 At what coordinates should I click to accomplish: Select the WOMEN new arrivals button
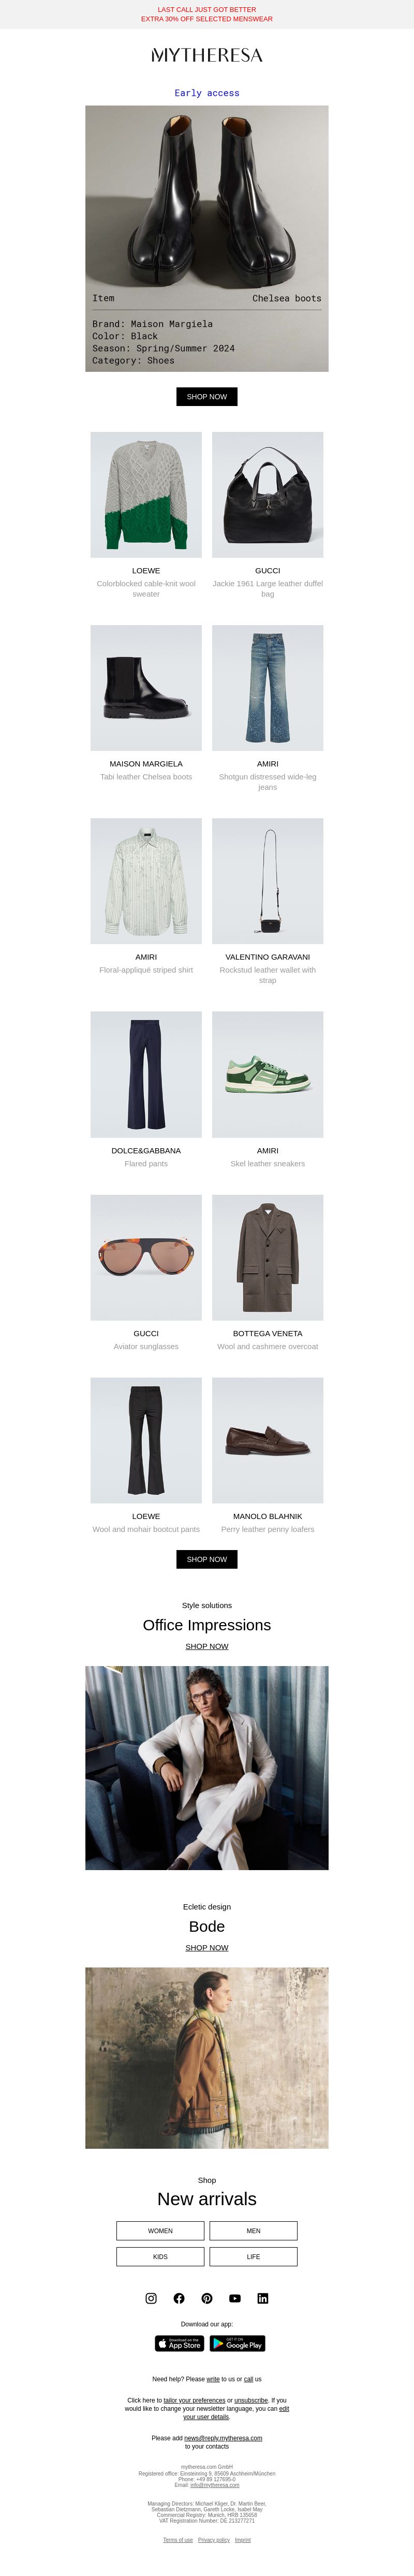click(160, 2230)
